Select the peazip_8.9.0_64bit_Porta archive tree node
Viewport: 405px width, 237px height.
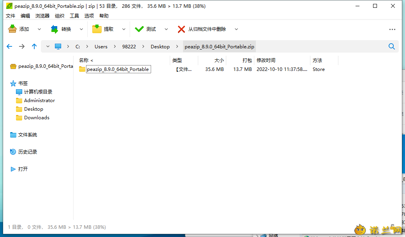[41, 66]
